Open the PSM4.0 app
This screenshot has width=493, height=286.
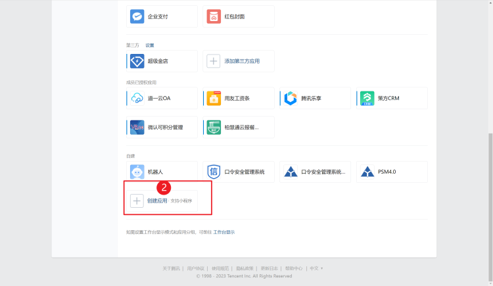tap(392, 172)
